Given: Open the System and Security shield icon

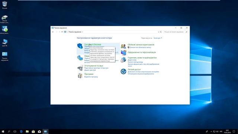Looking at the screenshot, I should click(80, 46).
